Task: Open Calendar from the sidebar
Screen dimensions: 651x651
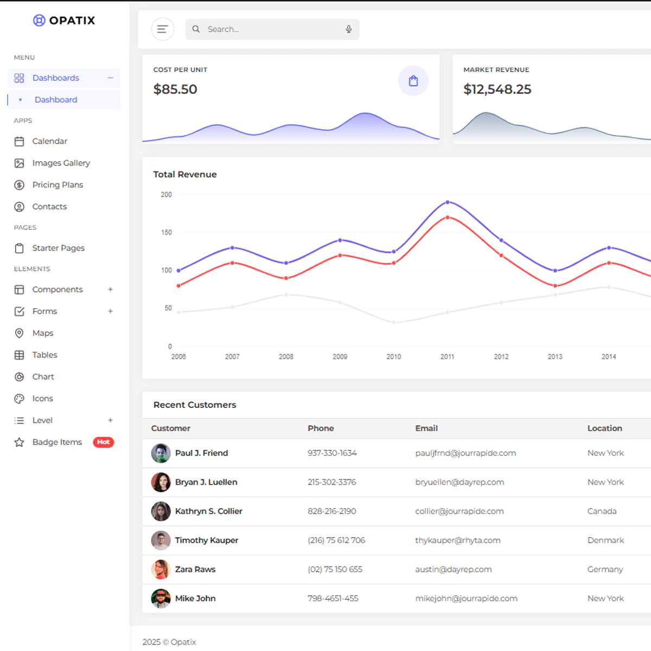Action: 49,141
